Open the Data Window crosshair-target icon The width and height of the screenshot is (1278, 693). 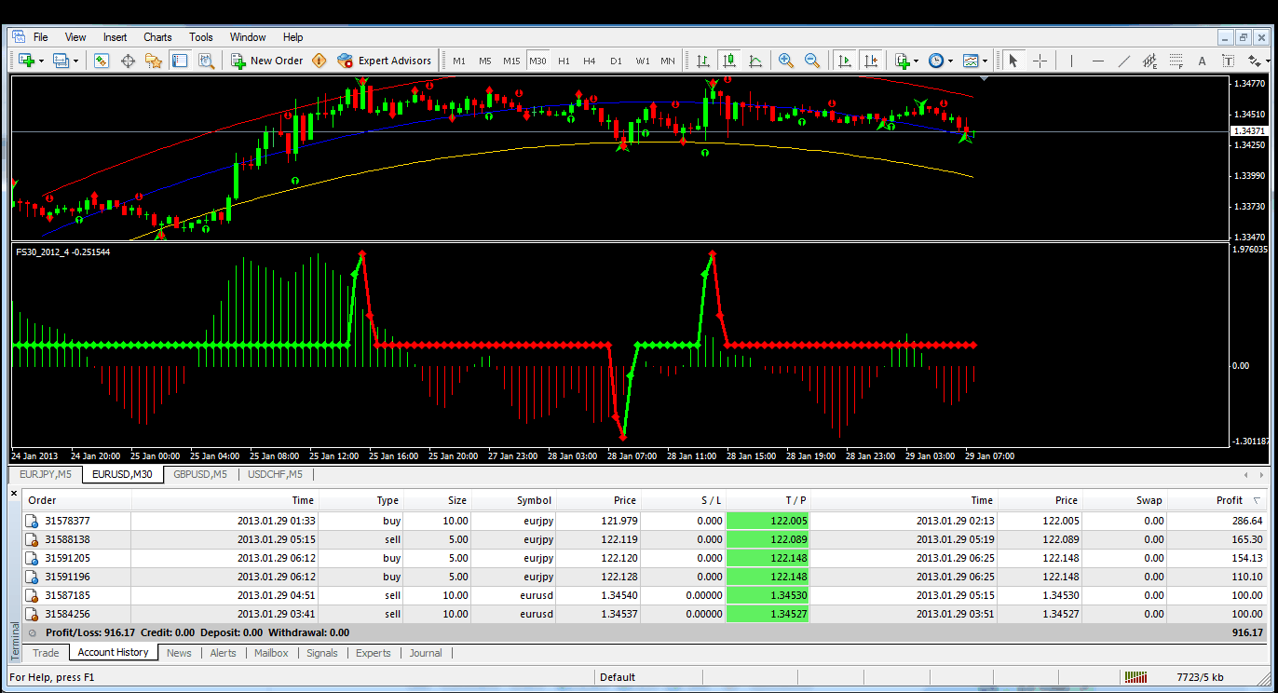pos(128,61)
